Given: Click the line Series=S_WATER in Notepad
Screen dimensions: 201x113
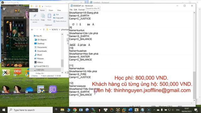Looking at the screenshot, I should tap(79, 56).
